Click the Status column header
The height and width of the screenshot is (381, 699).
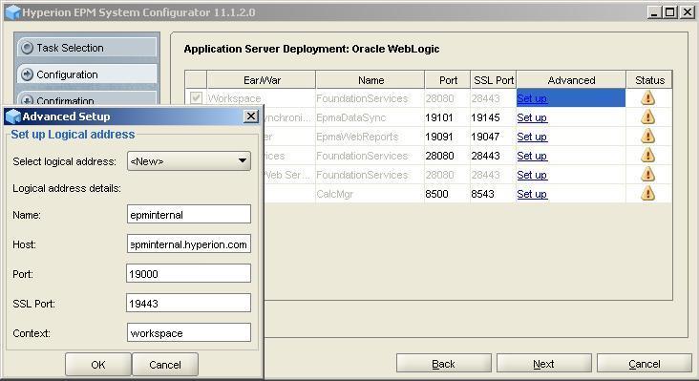pyautogui.click(x=649, y=80)
